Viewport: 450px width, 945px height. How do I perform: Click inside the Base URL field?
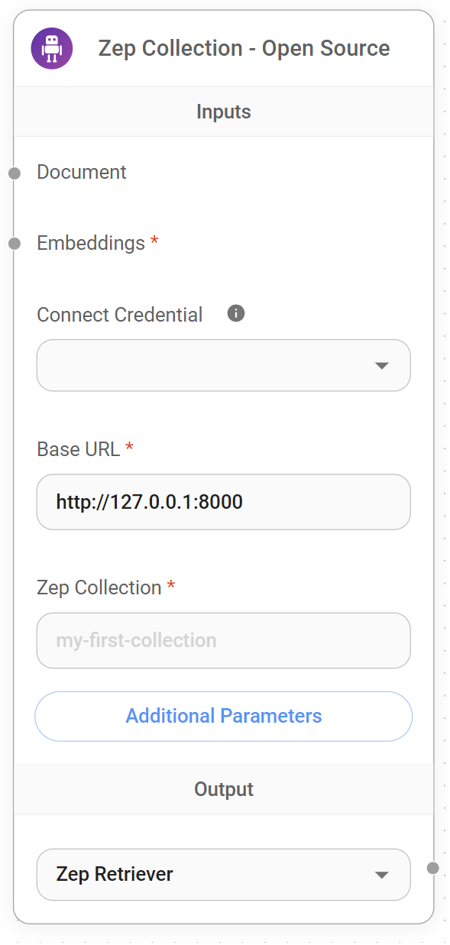click(x=223, y=502)
